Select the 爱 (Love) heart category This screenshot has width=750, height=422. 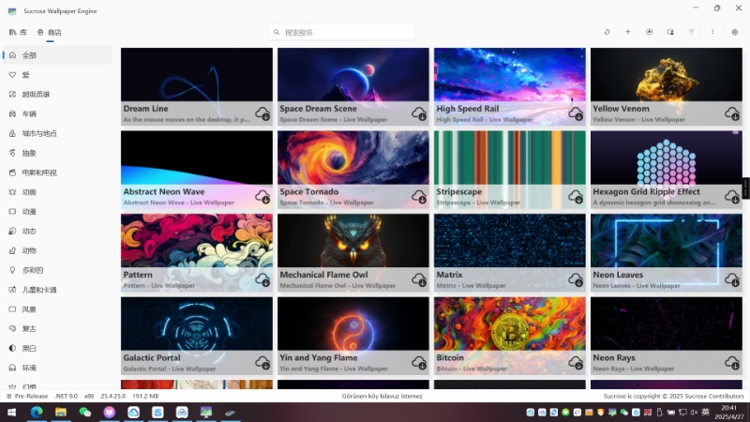coord(57,75)
